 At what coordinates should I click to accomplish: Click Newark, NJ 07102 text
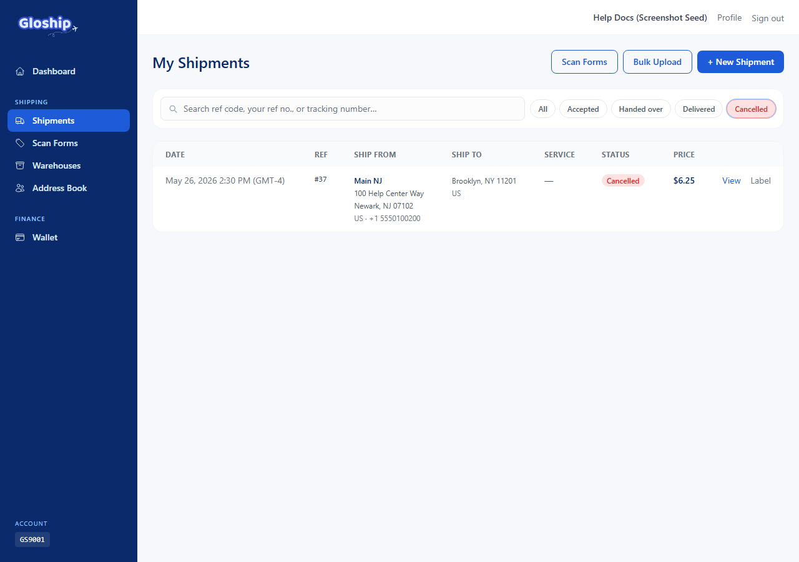pos(383,206)
